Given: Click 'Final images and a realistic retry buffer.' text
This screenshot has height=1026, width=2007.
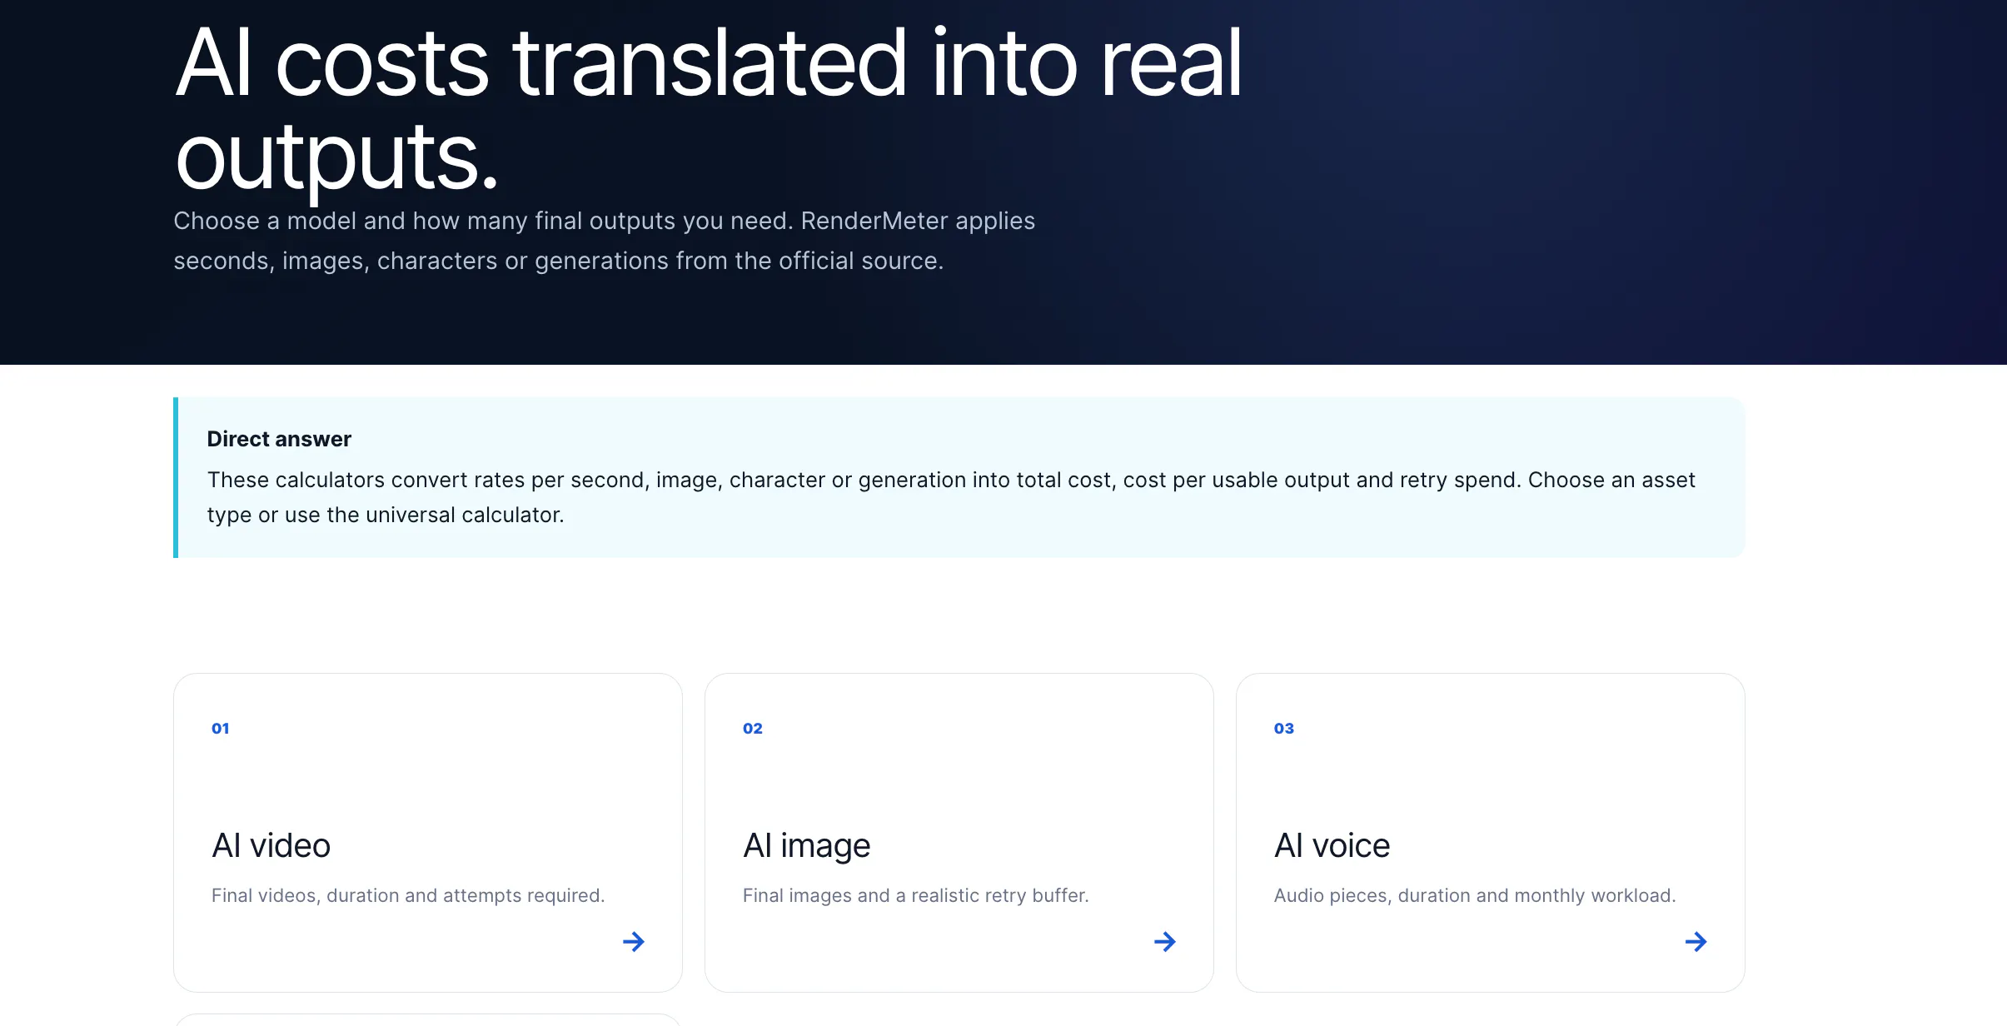Looking at the screenshot, I should (x=916, y=895).
